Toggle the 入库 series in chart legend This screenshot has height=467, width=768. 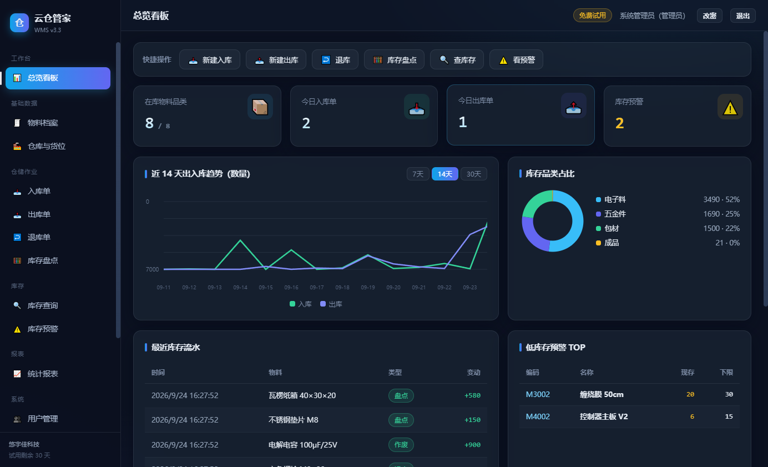(x=301, y=304)
